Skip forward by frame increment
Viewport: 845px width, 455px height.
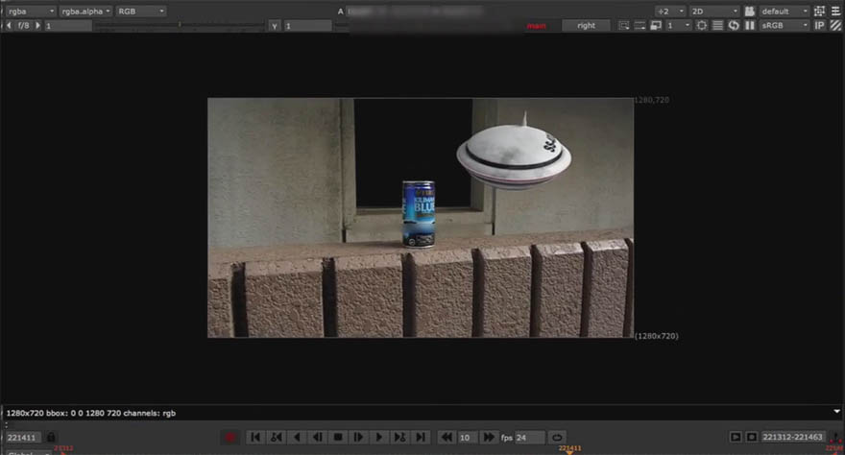click(488, 437)
